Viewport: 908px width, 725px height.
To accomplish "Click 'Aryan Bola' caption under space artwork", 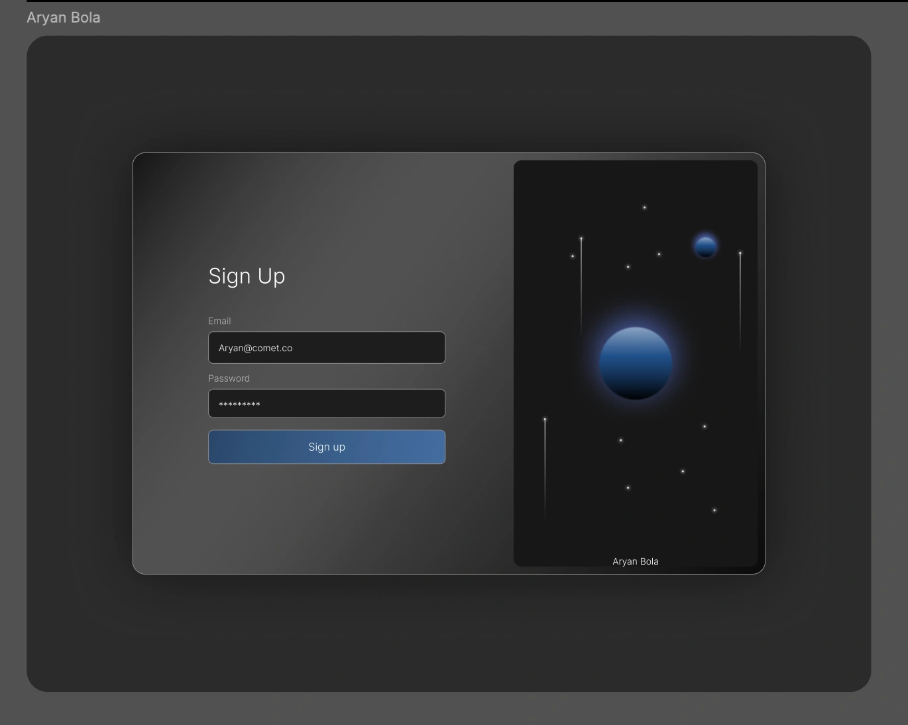I will click(x=636, y=561).
